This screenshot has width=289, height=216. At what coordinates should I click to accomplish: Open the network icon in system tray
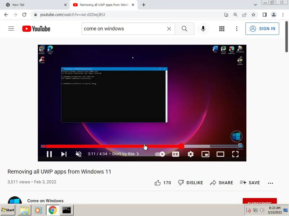pyautogui.click(x=255, y=210)
